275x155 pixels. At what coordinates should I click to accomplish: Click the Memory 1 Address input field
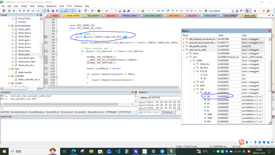pyautogui.click(x=165, y=98)
